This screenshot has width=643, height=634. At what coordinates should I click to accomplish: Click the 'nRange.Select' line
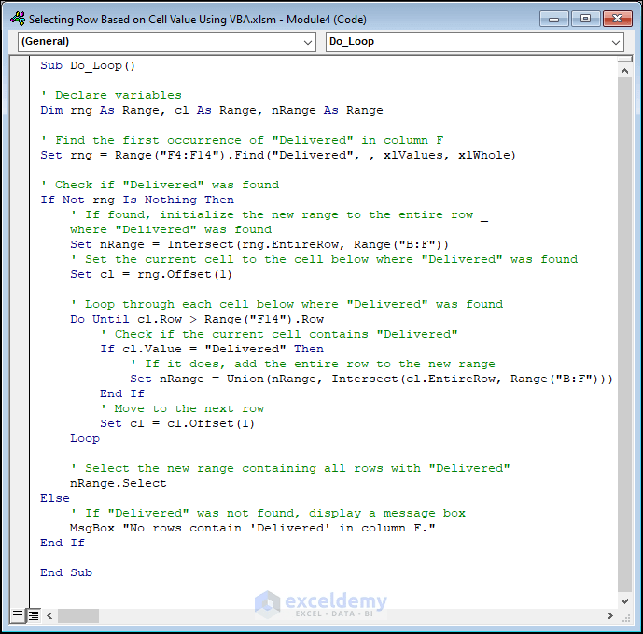(119, 483)
